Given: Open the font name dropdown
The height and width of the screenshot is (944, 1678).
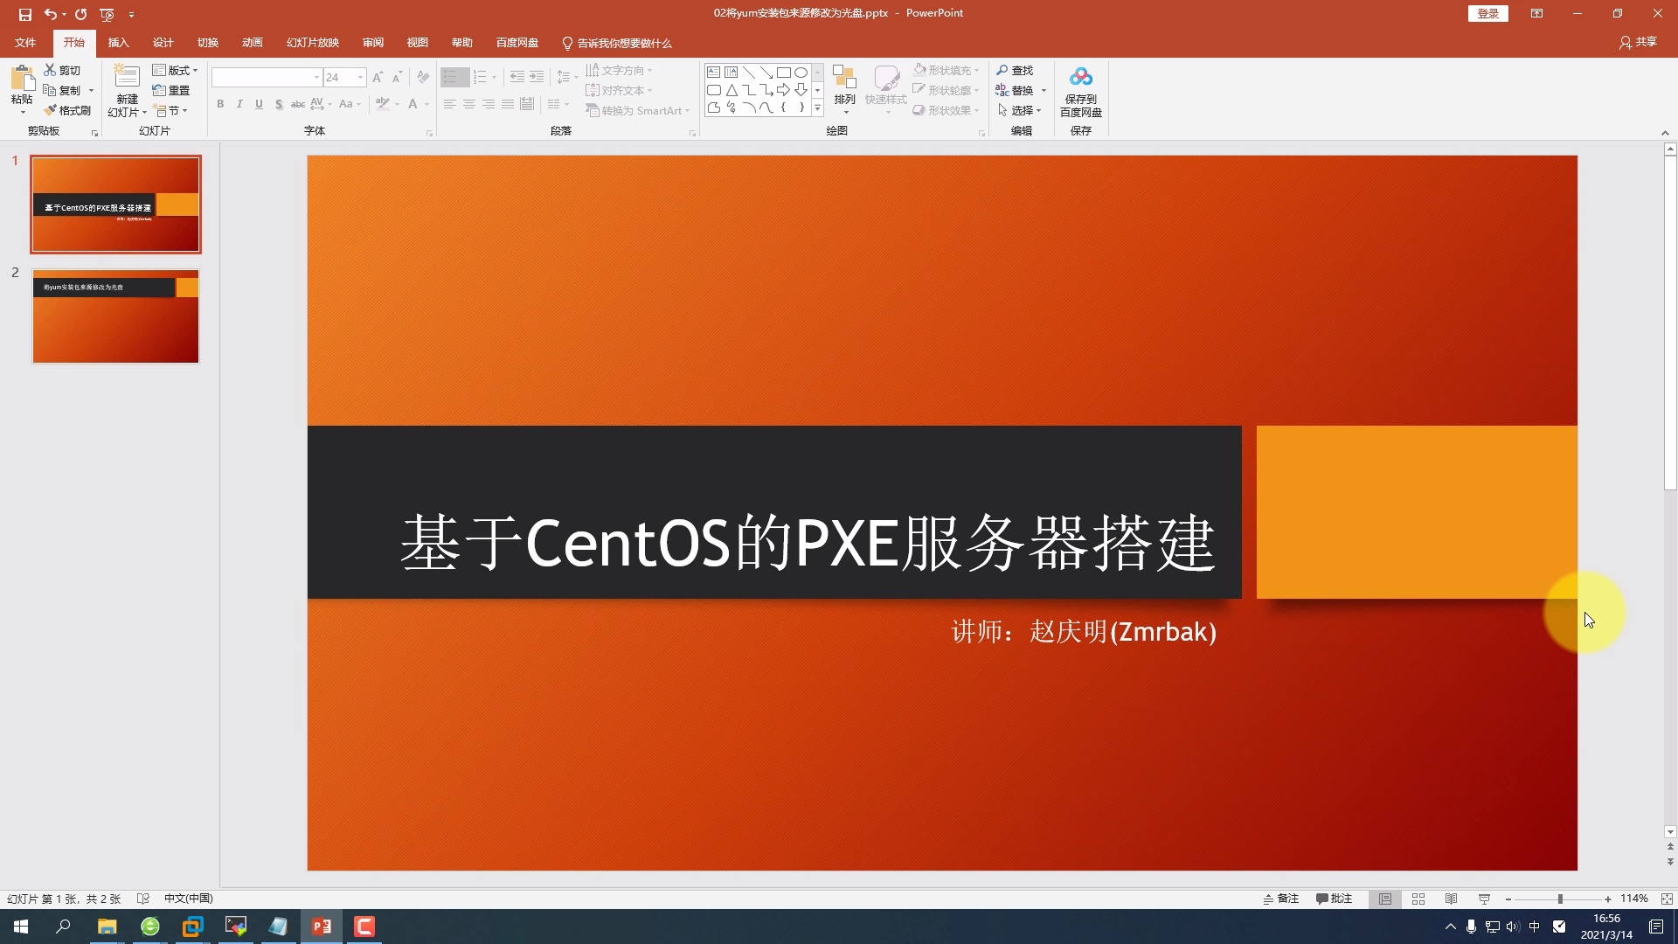Looking at the screenshot, I should (x=315, y=77).
